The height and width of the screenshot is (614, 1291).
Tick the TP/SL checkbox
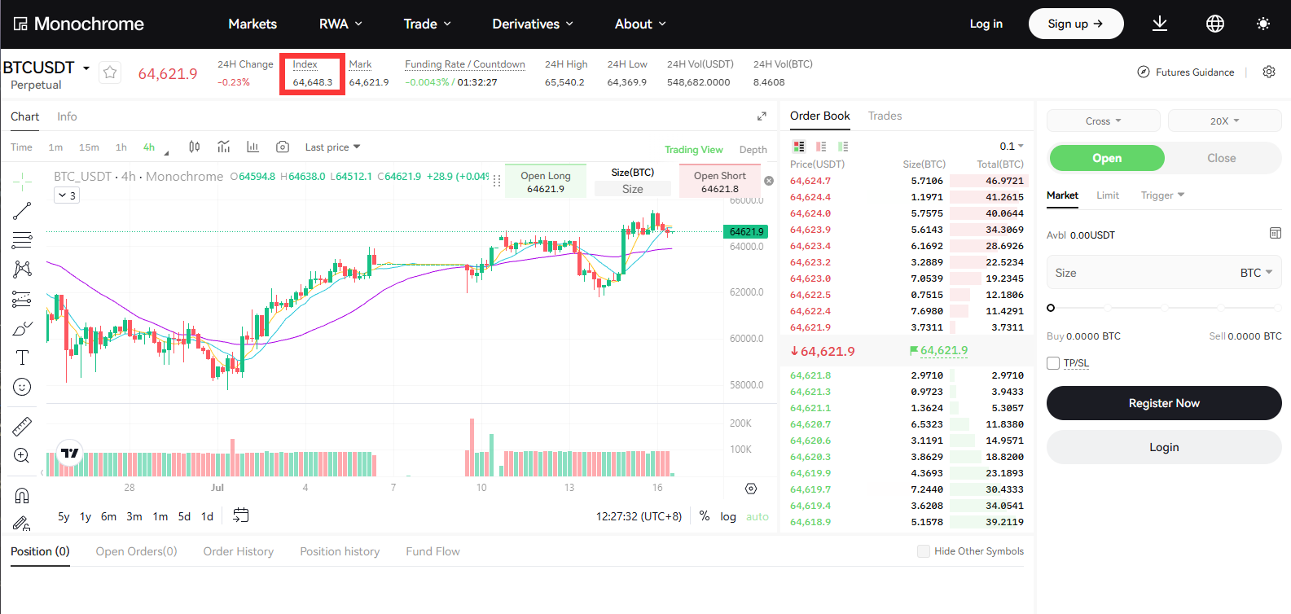pos(1053,363)
